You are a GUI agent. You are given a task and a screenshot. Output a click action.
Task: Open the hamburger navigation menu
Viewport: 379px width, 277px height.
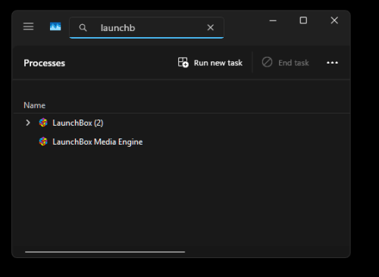(28, 26)
